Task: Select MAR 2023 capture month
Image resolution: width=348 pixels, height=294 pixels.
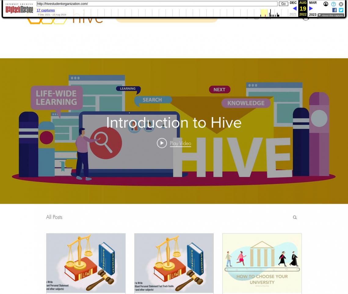Action: [x=313, y=3]
